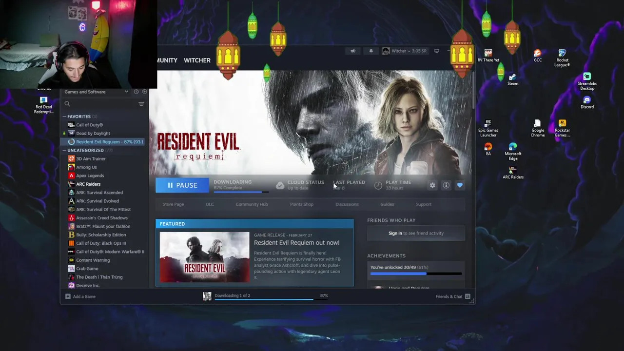Select Dead by Daylight in library
The height and width of the screenshot is (351, 624).
coord(93,133)
